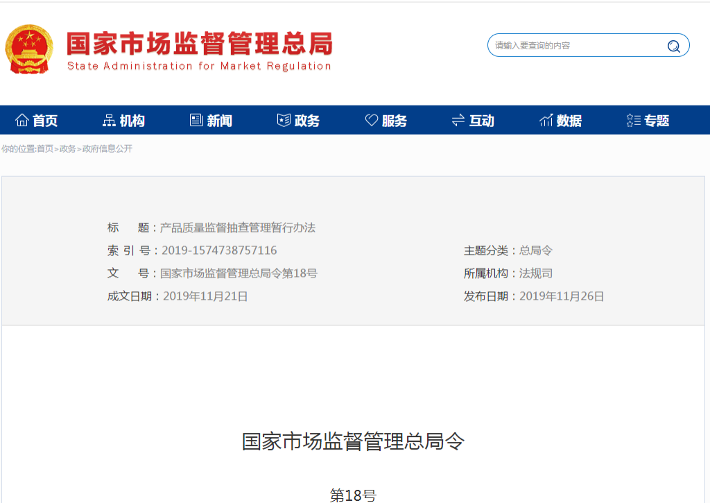This screenshot has width=710, height=503.
Task: Click the national emblem logo
Action: click(x=29, y=49)
